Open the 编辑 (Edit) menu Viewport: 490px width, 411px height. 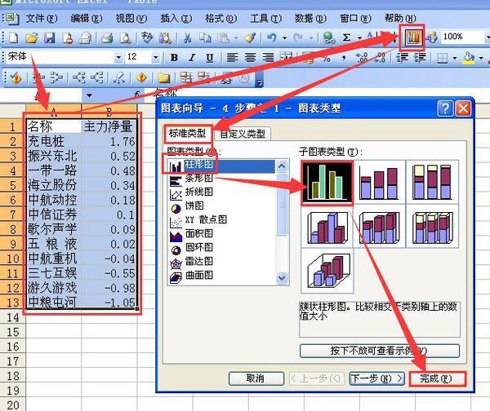click(87, 19)
